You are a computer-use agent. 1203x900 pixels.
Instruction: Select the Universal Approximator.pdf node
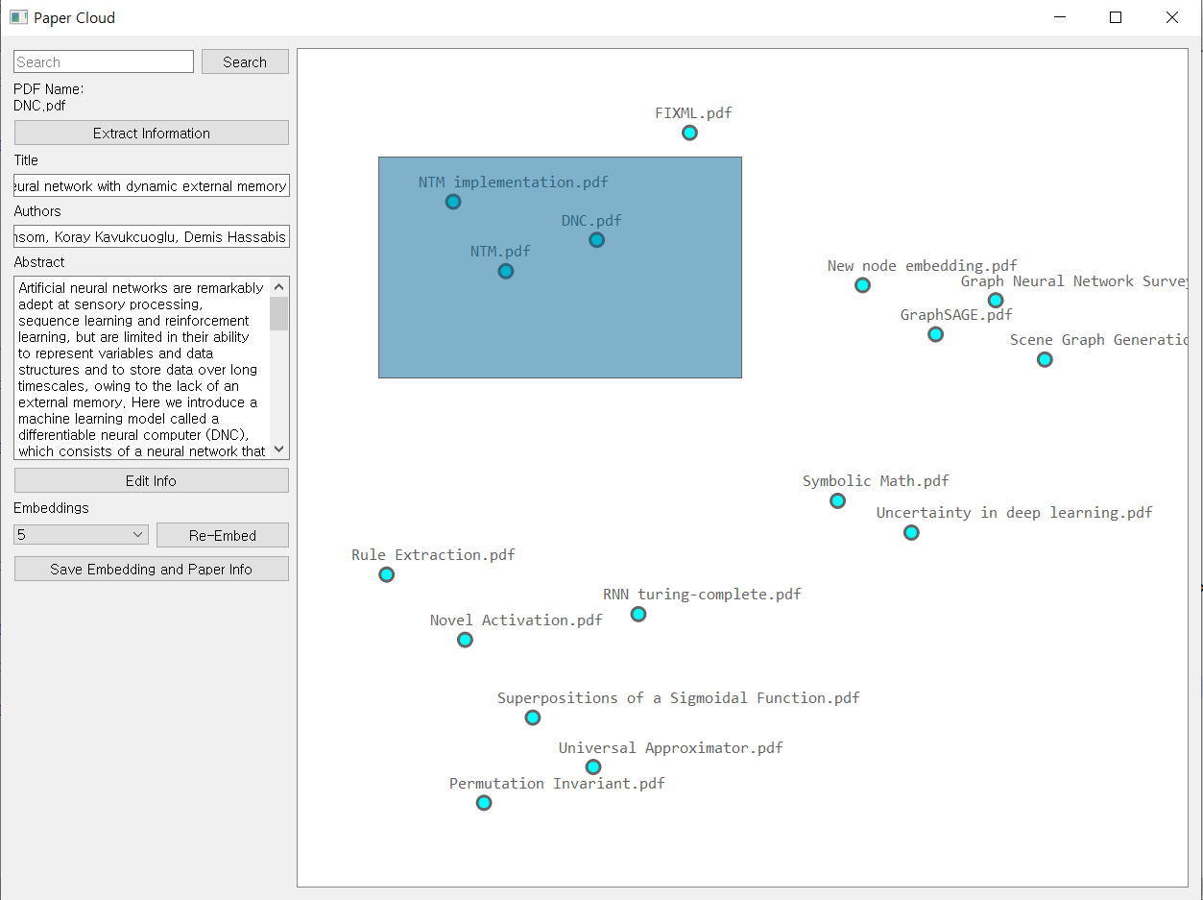click(x=593, y=766)
